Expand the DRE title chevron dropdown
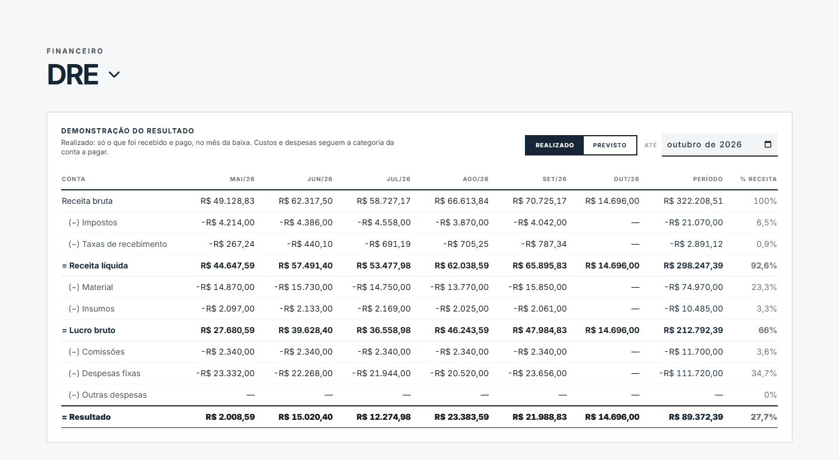This screenshot has width=839, height=460. point(114,75)
